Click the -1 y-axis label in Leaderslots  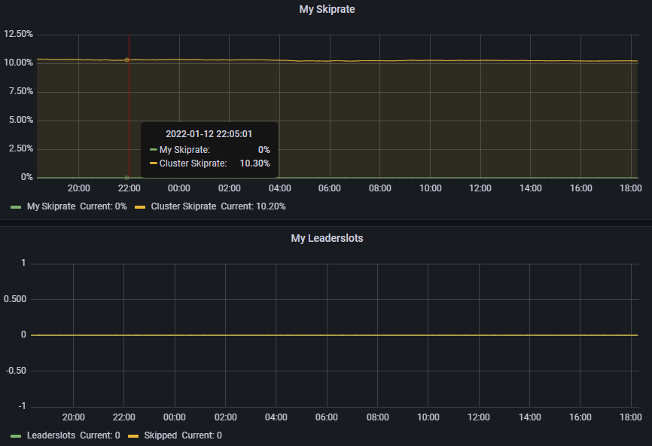click(x=22, y=406)
